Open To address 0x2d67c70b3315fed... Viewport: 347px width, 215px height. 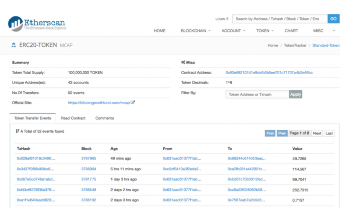coord(247,179)
